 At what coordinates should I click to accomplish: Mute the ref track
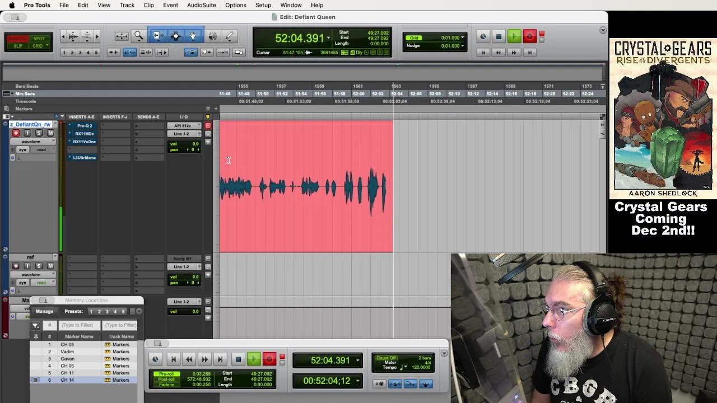pos(50,266)
